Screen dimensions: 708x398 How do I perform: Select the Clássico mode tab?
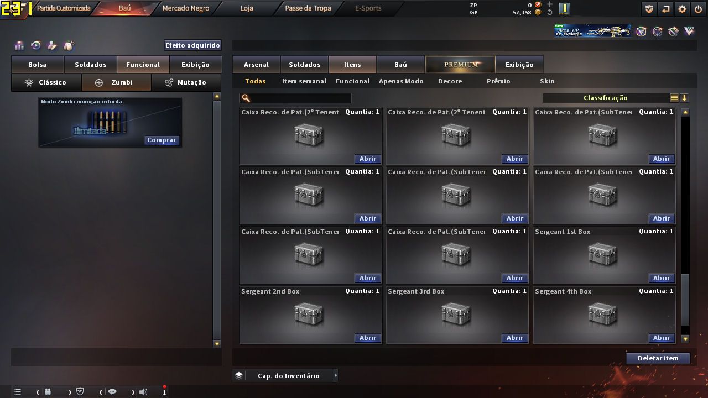[x=46, y=82]
